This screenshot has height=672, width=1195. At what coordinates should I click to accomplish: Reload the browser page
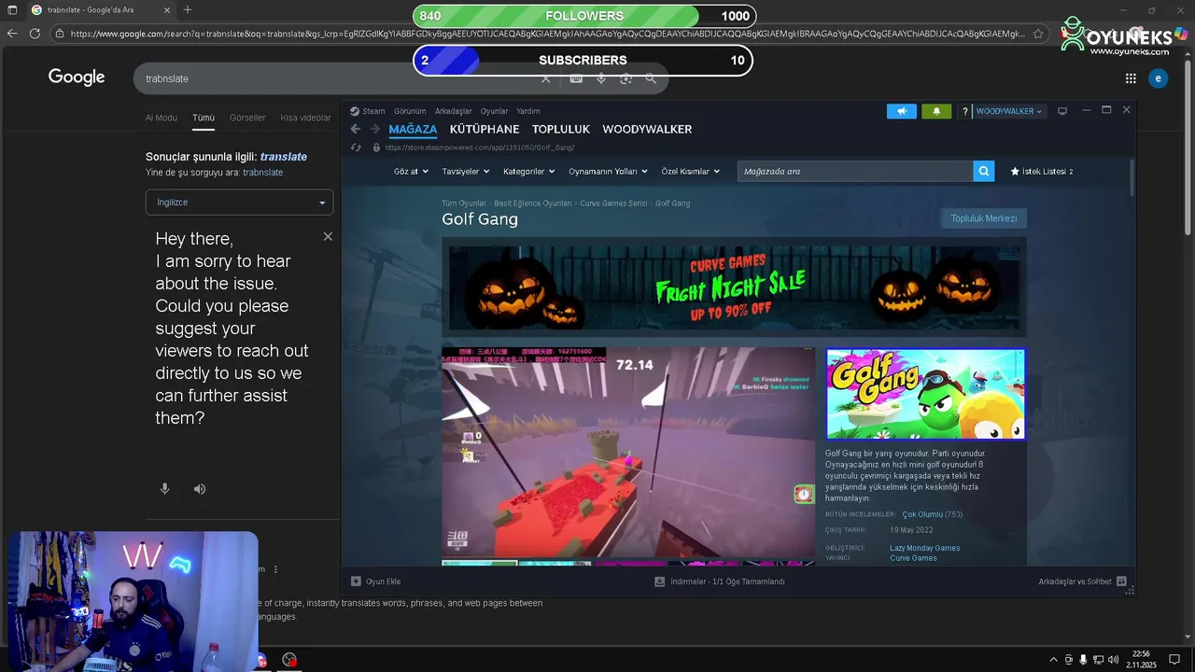35,34
